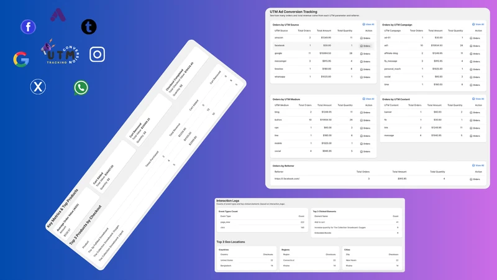Image resolution: width=497 pixels, height=280 pixels.
Task: Select the 'google' UTM source name
Action: (x=278, y=54)
